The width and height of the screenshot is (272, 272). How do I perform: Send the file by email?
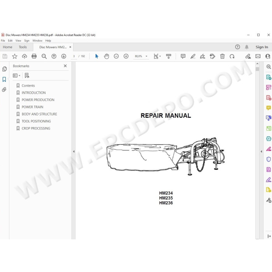(258, 56)
